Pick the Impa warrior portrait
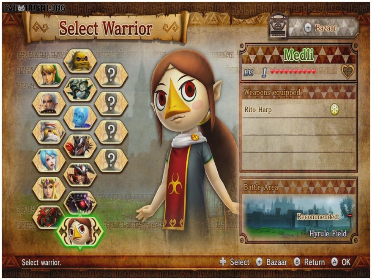372x280 pixels. (x=49, y=103)
